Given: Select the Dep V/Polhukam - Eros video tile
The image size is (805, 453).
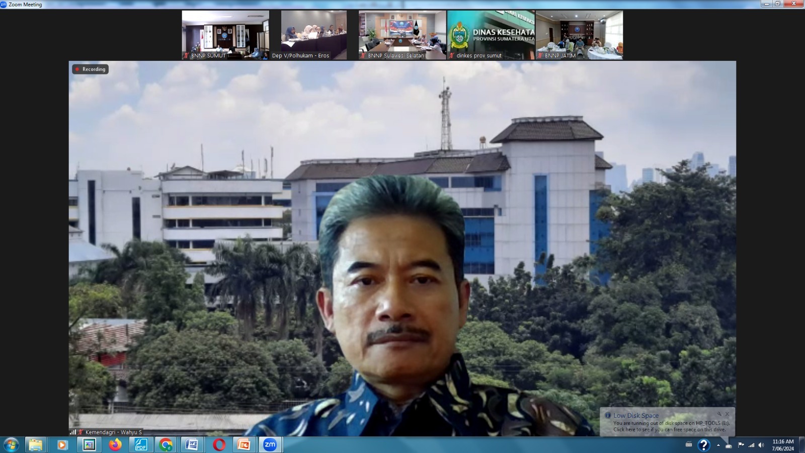Looking at the screenshot, I should tap(314, 35).
